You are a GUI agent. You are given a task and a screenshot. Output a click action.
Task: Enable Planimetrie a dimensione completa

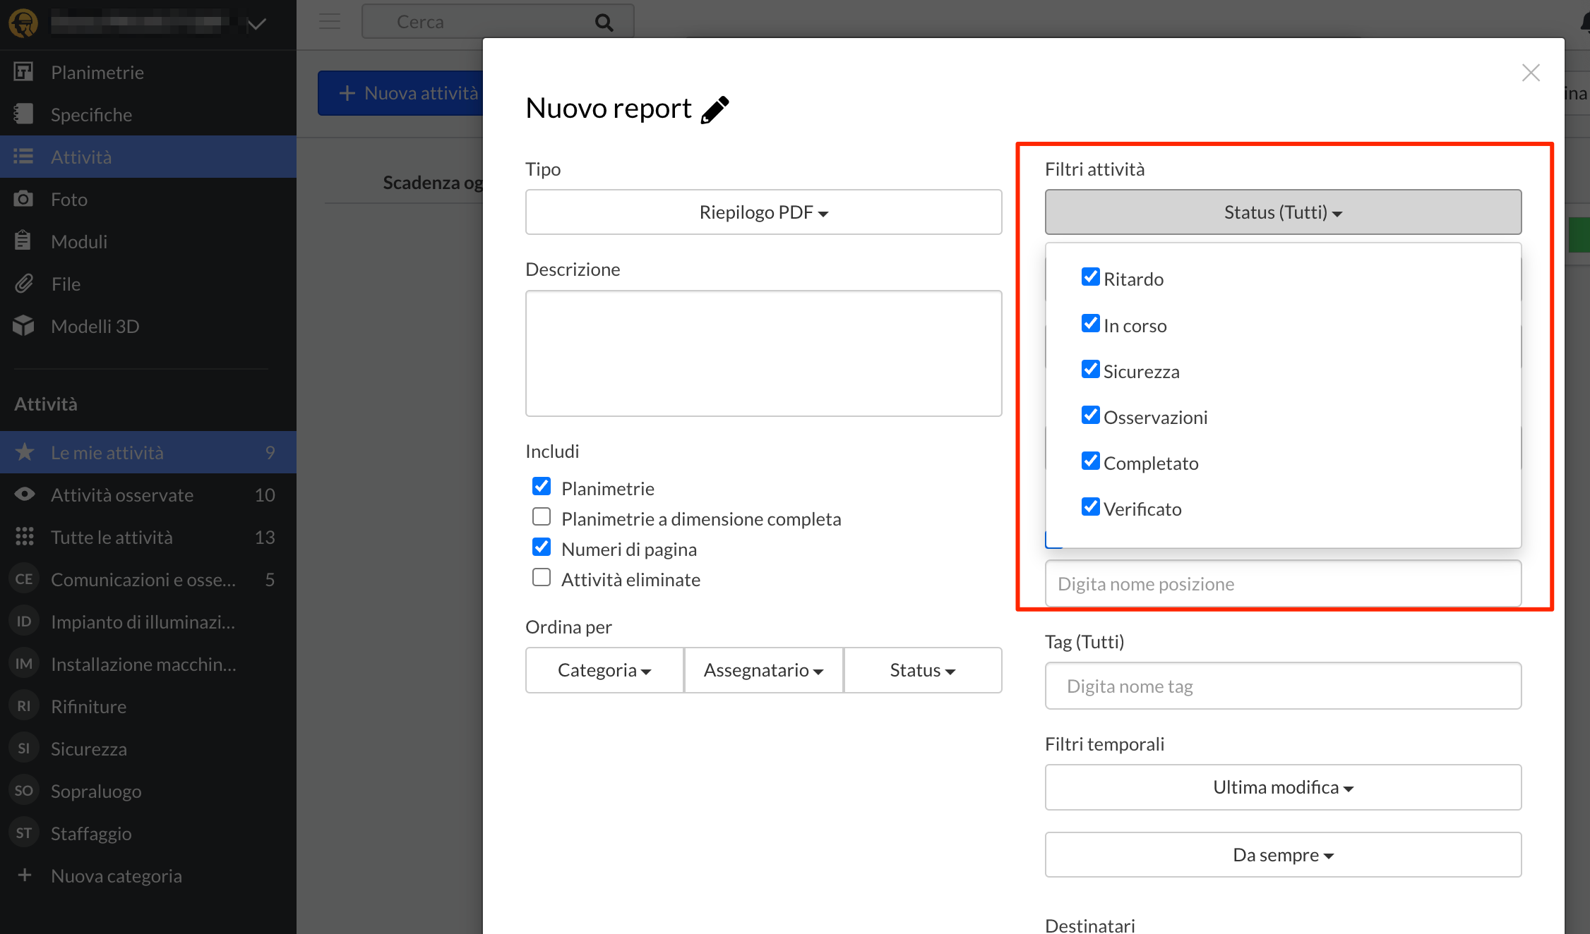pos(542,517)
